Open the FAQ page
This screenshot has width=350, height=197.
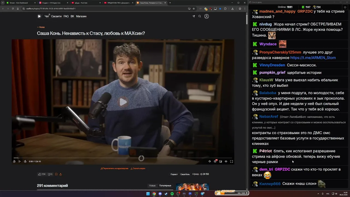coord(66,16)
